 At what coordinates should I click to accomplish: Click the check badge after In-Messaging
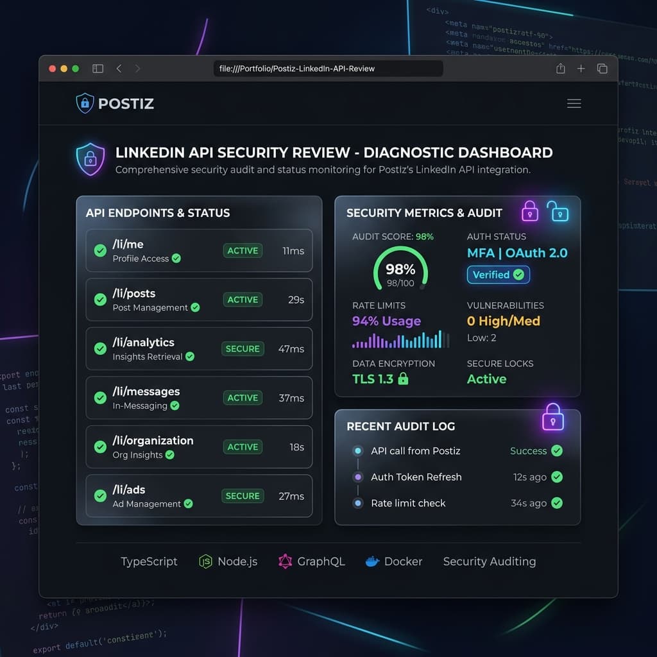pos(175,405)
